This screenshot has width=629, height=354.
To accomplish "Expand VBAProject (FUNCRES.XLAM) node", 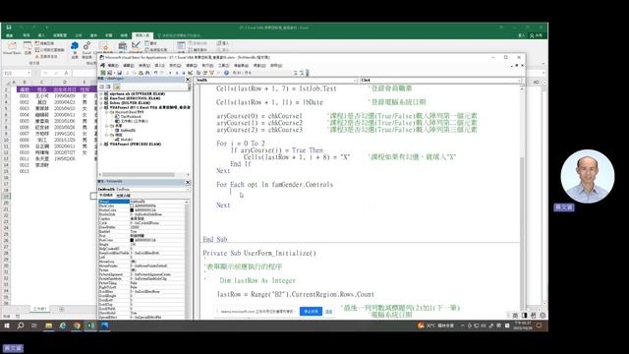I will (101, 145).
